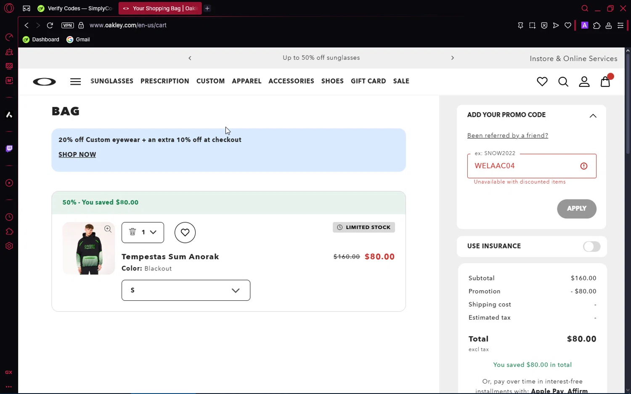Viewport: 631px width, 394px height.
Task: Click the $80.00 total amount
Action: coord(581,339)
